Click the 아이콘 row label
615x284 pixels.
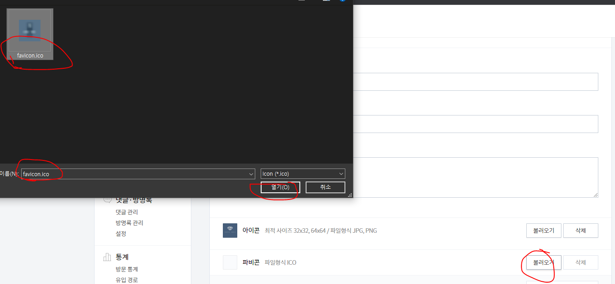tap(251, 231)
